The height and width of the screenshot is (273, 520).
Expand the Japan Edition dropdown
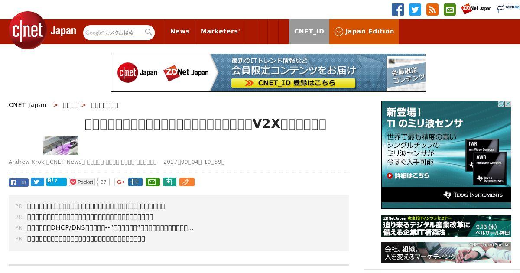tap(364, 32)
